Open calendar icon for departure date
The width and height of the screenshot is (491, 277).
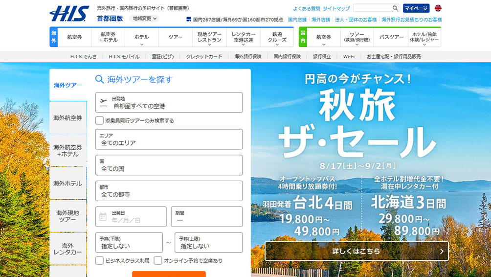coord(103,216)
